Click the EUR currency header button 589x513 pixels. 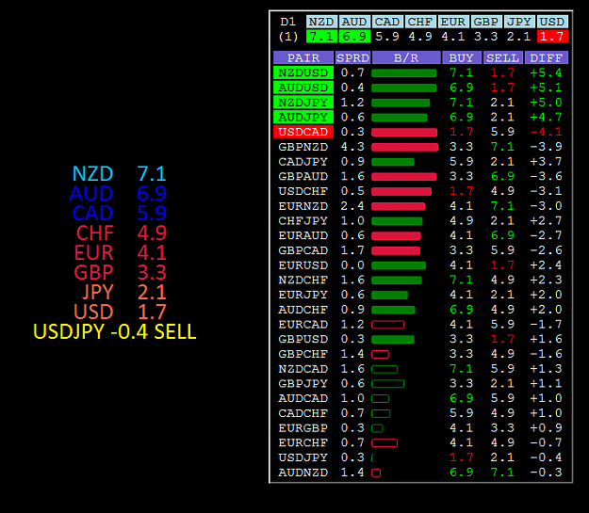point(453,22)
